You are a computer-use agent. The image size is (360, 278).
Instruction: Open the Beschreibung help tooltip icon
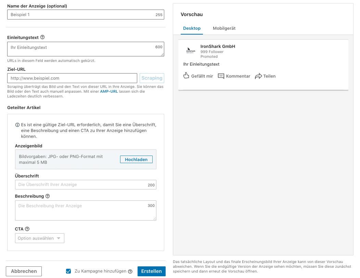[x=47, y=197]
